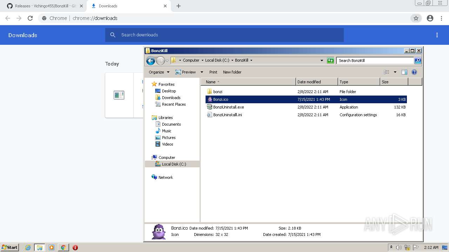This screenshot has width=449, height=252.
Task: Open Music library
Action: click(167, 131)
